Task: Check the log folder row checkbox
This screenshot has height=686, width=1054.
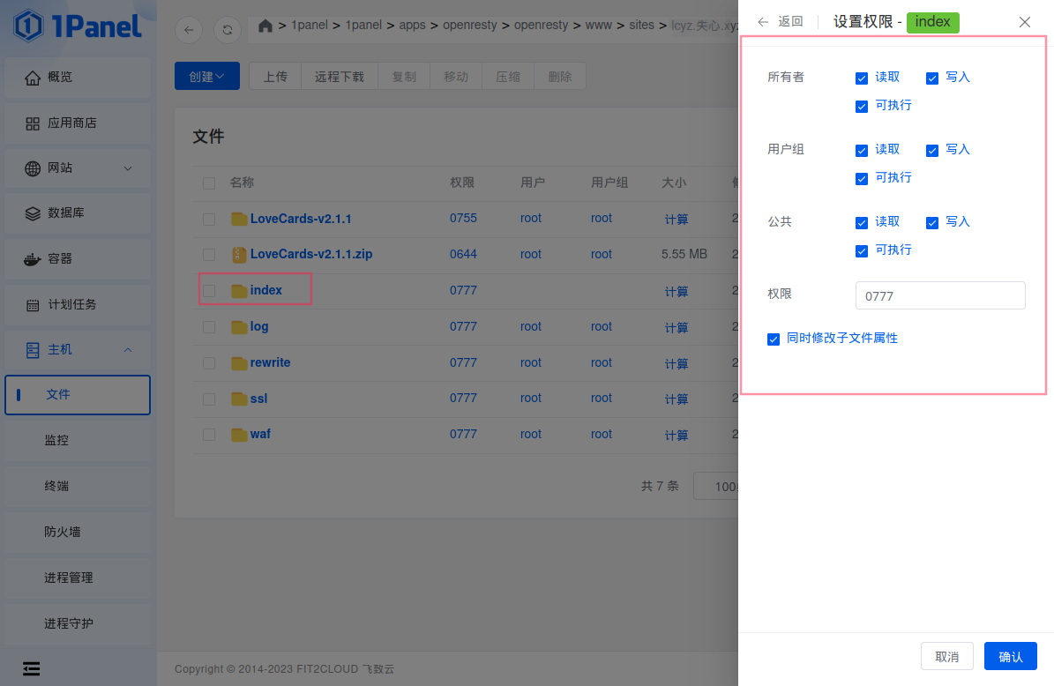Action: point(209,327)
